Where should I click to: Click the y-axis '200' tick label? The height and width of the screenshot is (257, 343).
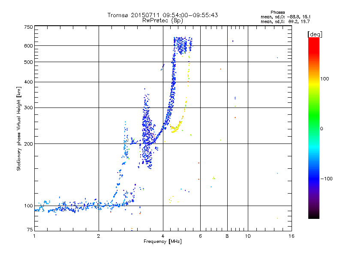[x=28, y=144]
